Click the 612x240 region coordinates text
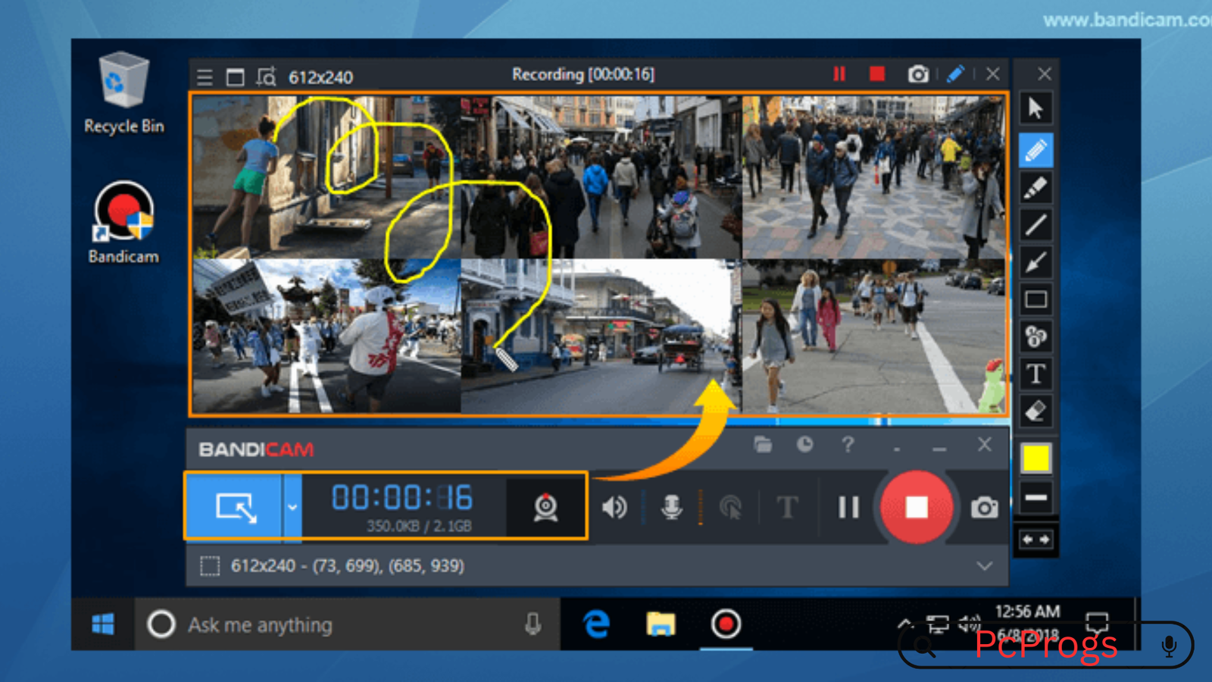Viewport: 1212px width, 682px height. pos(348,566)
